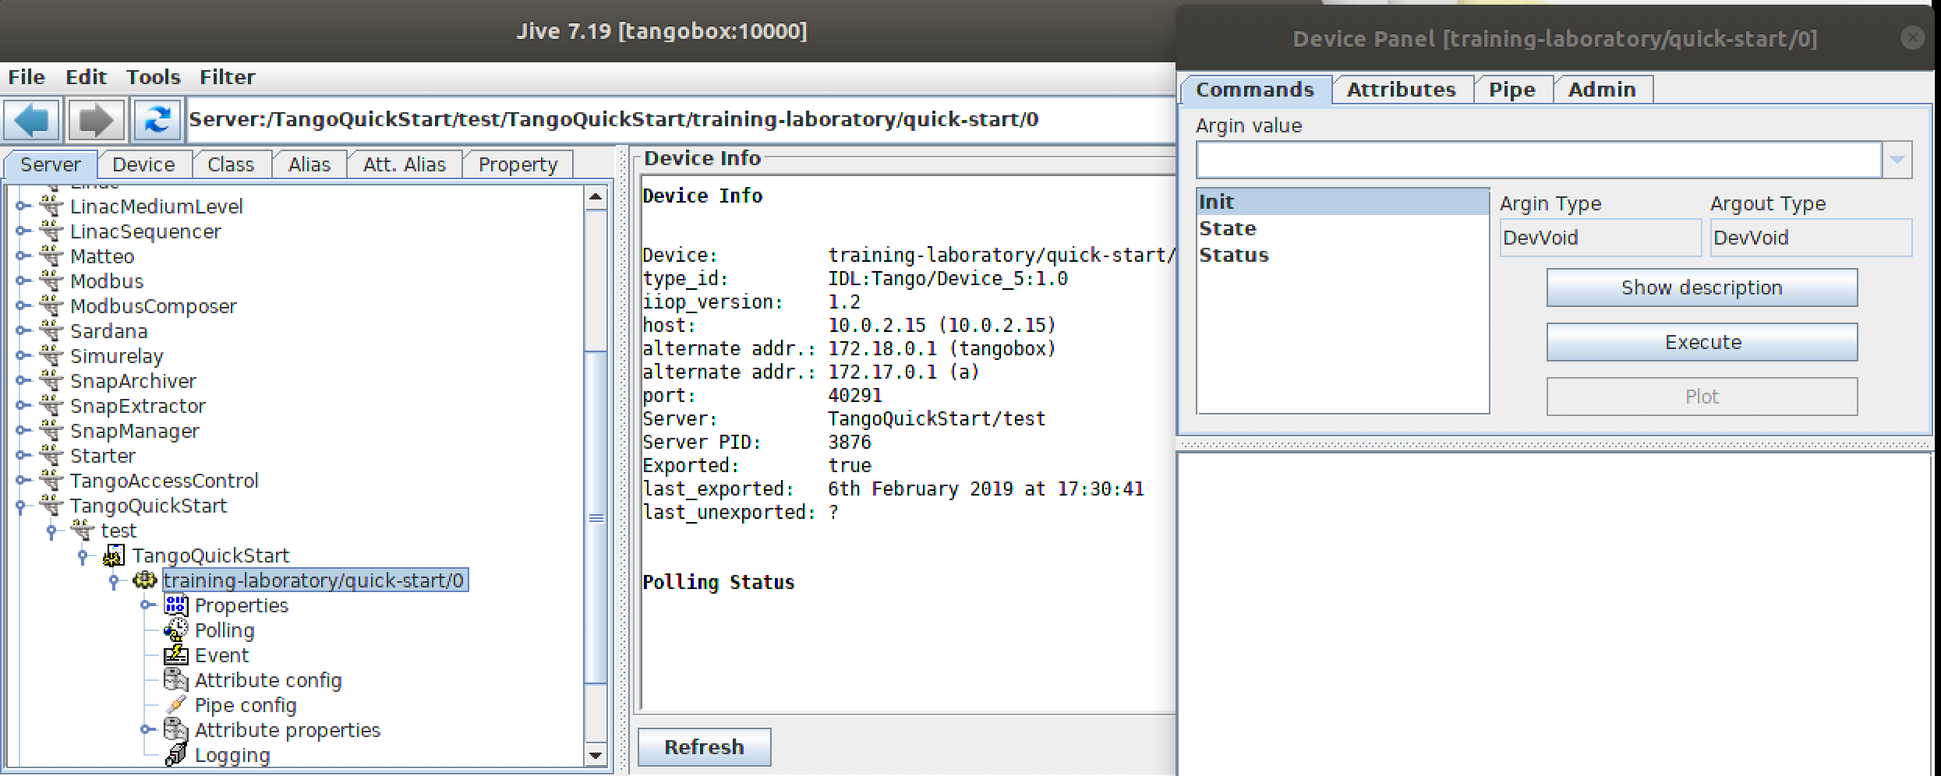Click the Polling clock icon
The width and height of the screenshot is (1941, 776).
[176, 630]
